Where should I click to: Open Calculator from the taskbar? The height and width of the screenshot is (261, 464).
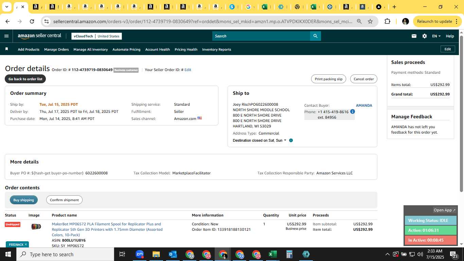[289, 254]
